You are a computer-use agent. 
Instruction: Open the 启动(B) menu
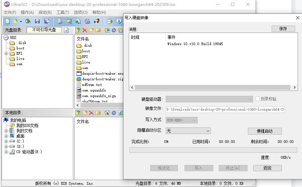pos(45,13)
